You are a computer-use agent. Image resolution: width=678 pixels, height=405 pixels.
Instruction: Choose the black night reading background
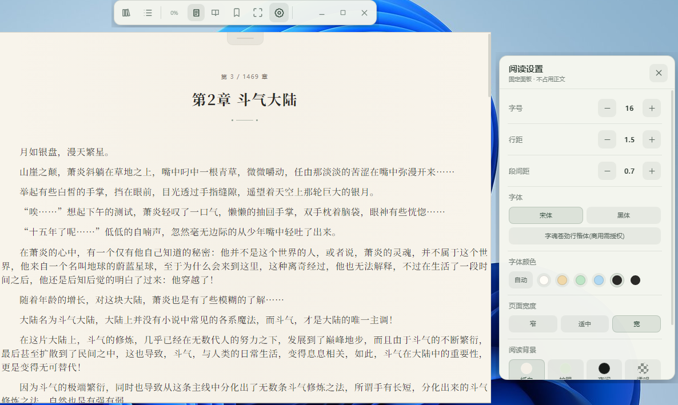pyautogui.click(x=604, y=370)
